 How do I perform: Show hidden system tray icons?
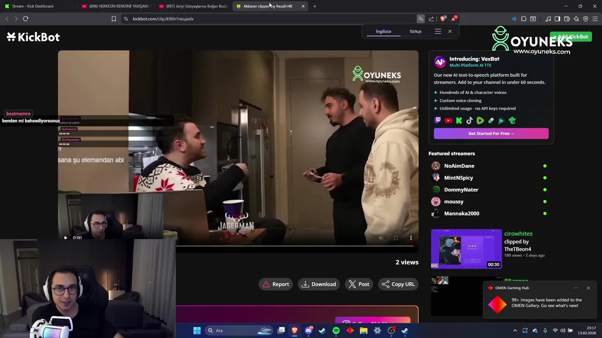(515, 330)
